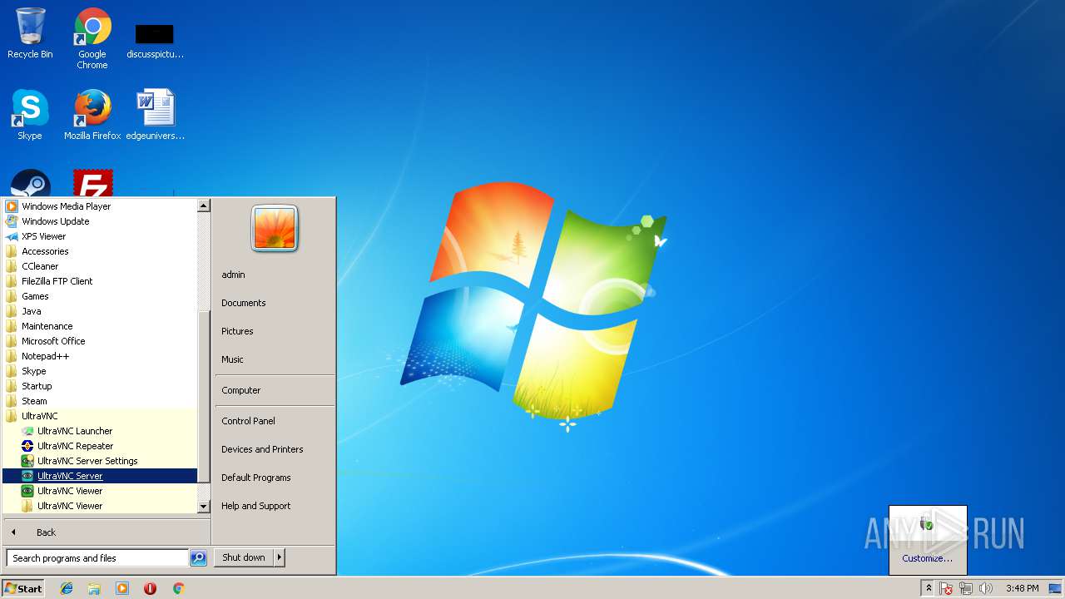The height and width of the screenshot is (599, 1065).
Task: Open the discusspictu... desktop file
Action: 155,38
